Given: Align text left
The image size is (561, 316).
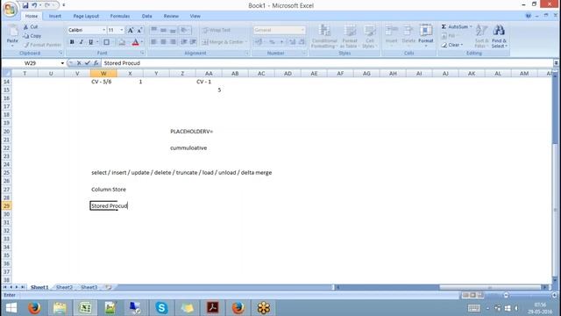Looking at the screenshot, I should click(x=154, y=42).
